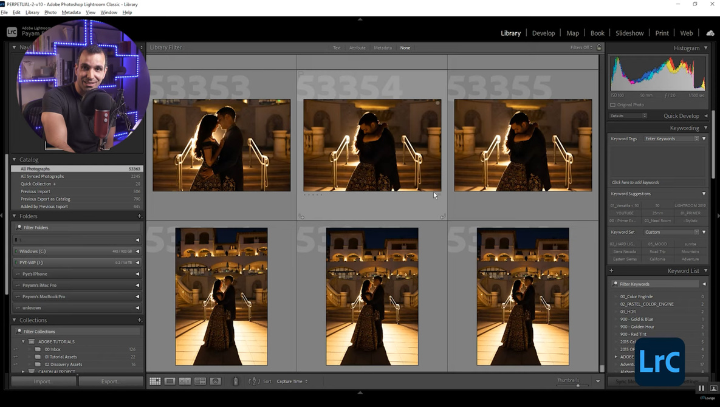Click the filter lock icon
The image size is (720, 407).
point(598,47)
